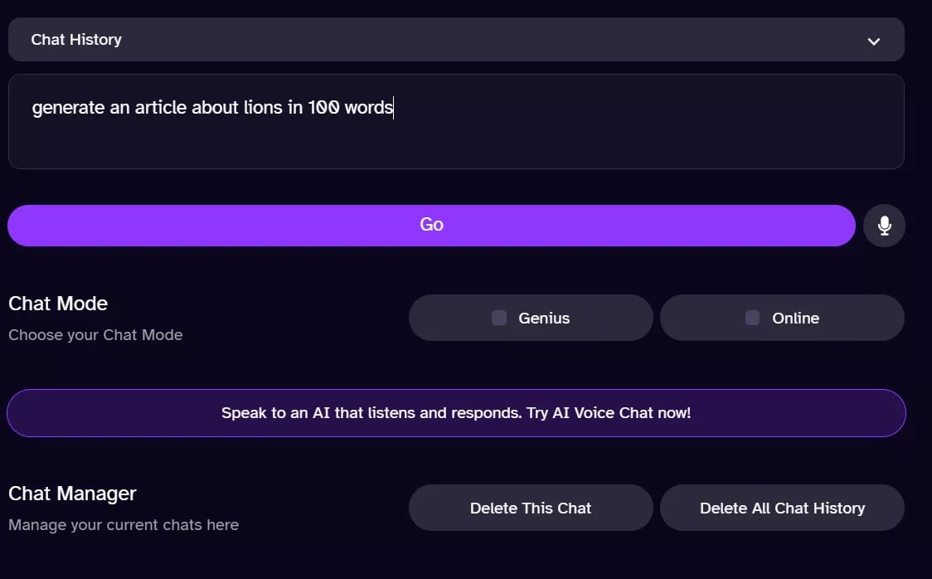Click the "Choose your Chat Mode" subtitle
Viewport: 932px width, 579px height.
pyautogui.click(x=95, y=334)
